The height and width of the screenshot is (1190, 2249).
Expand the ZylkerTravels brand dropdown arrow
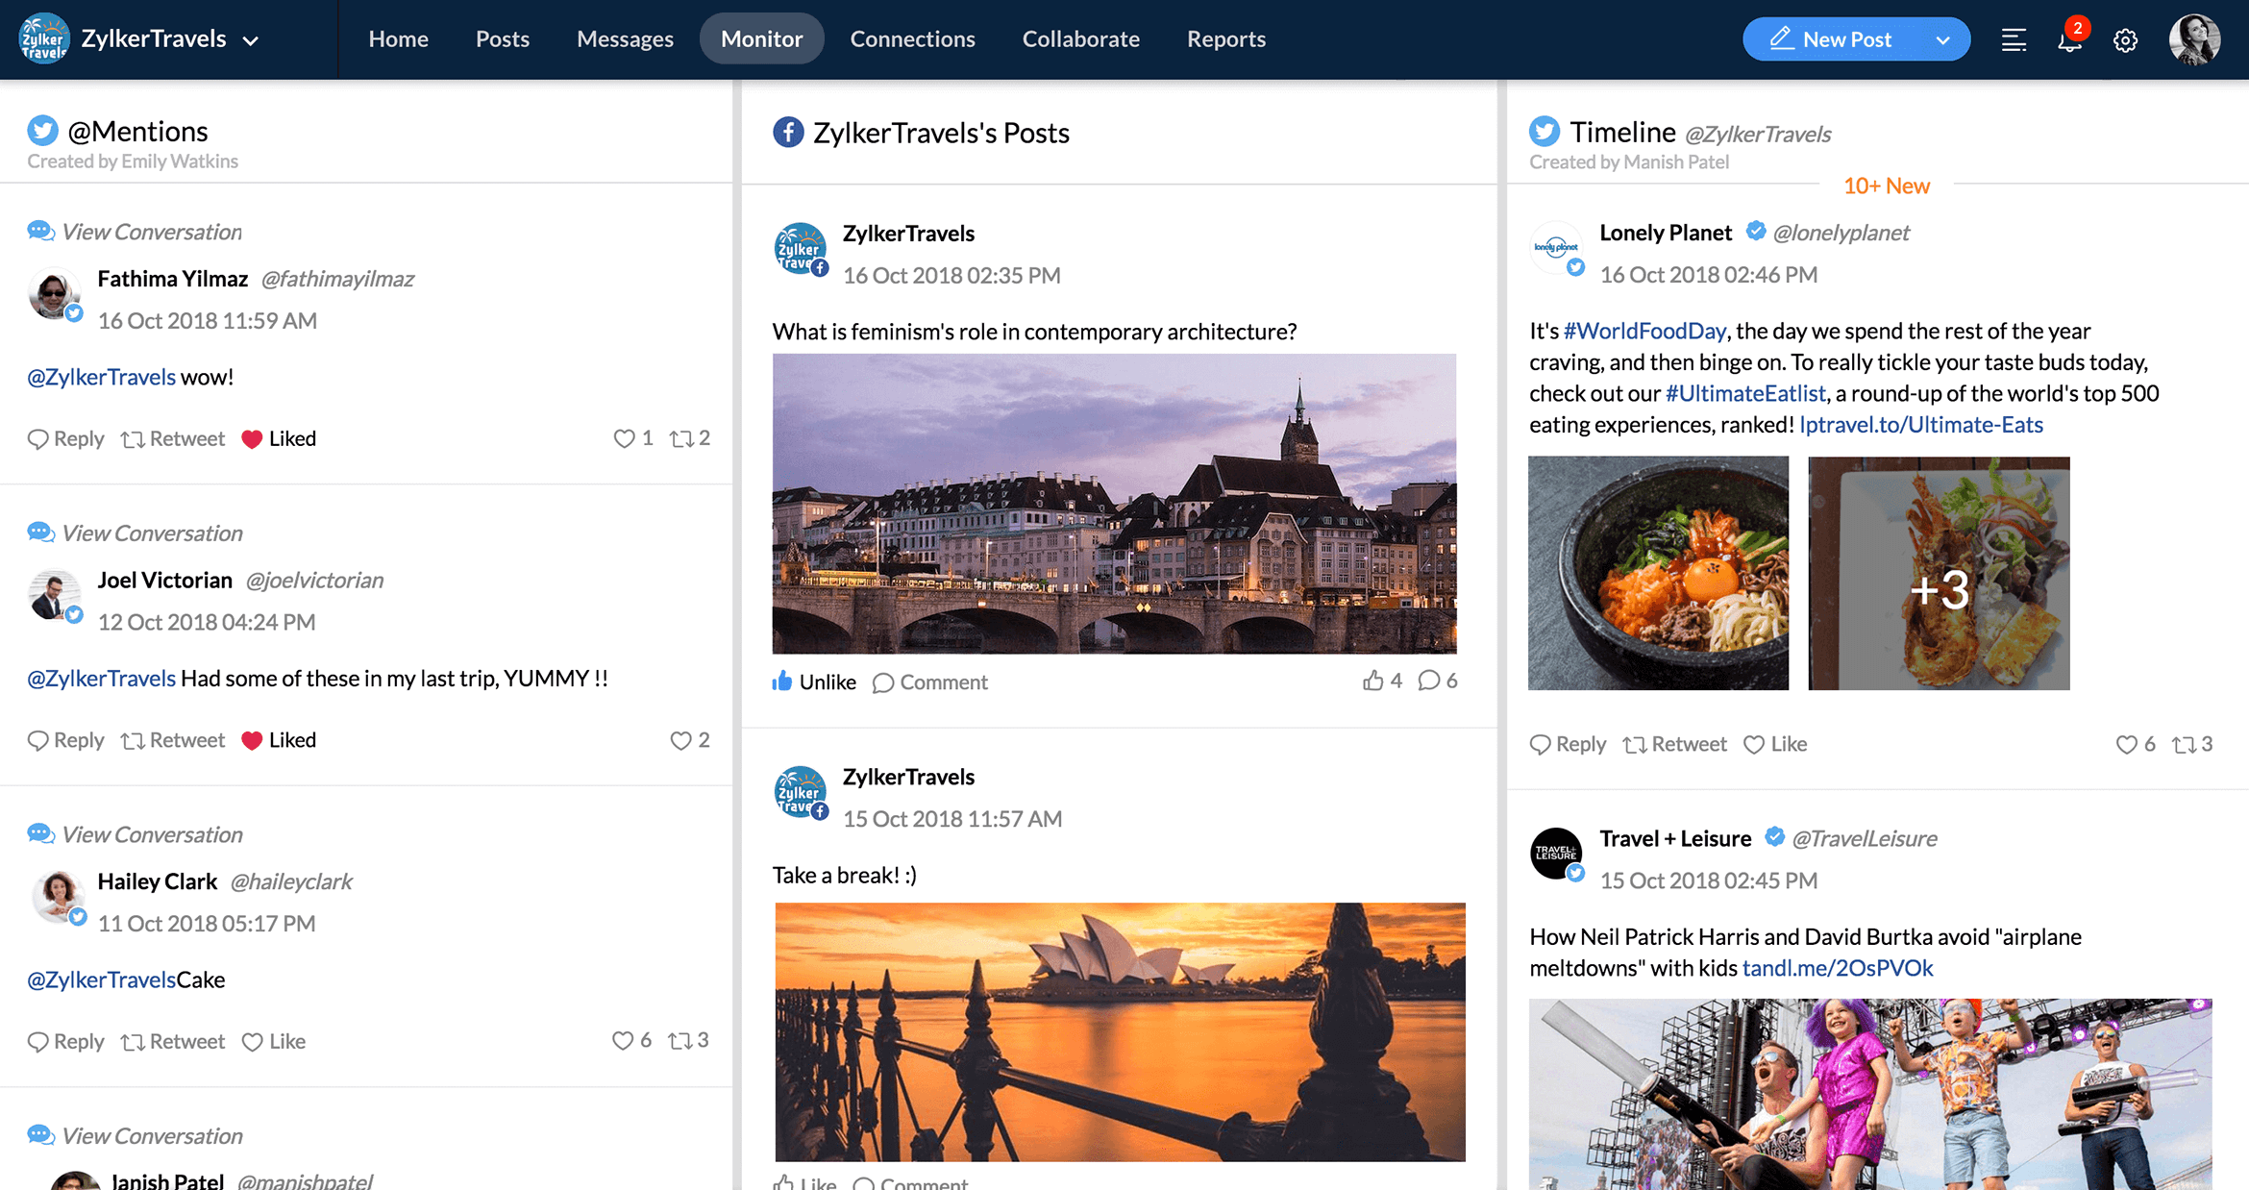251,40
